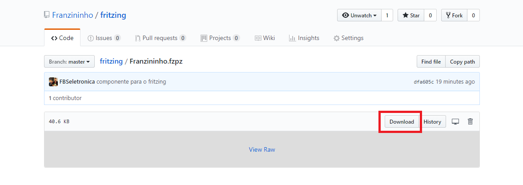The height and width of the screenshot is (185, 523).
Task: Open the View Raw link
Action: (x=262, y=149)
